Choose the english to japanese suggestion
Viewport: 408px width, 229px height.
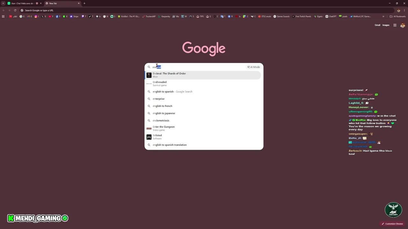203,113
